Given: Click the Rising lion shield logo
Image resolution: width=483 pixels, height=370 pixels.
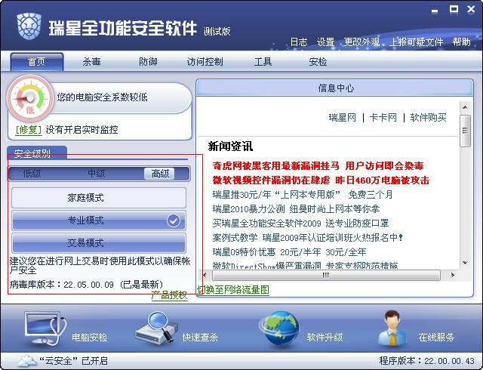Looking at the screenshot, I should click(x=29, y=26).
